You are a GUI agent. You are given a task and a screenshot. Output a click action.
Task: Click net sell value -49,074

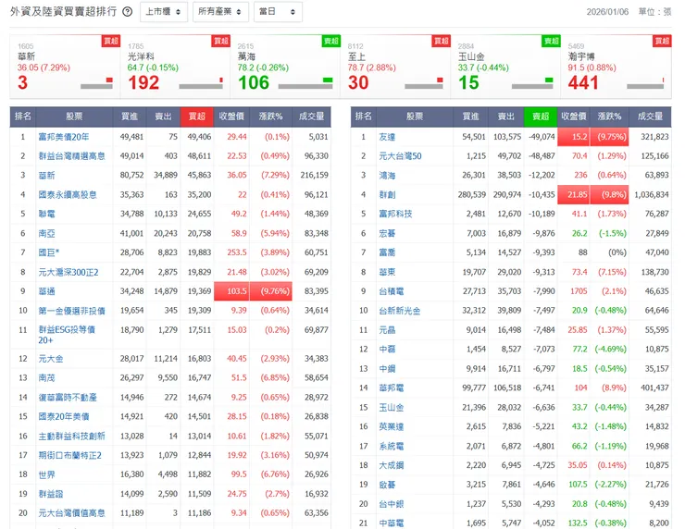[x=542, y=137]
